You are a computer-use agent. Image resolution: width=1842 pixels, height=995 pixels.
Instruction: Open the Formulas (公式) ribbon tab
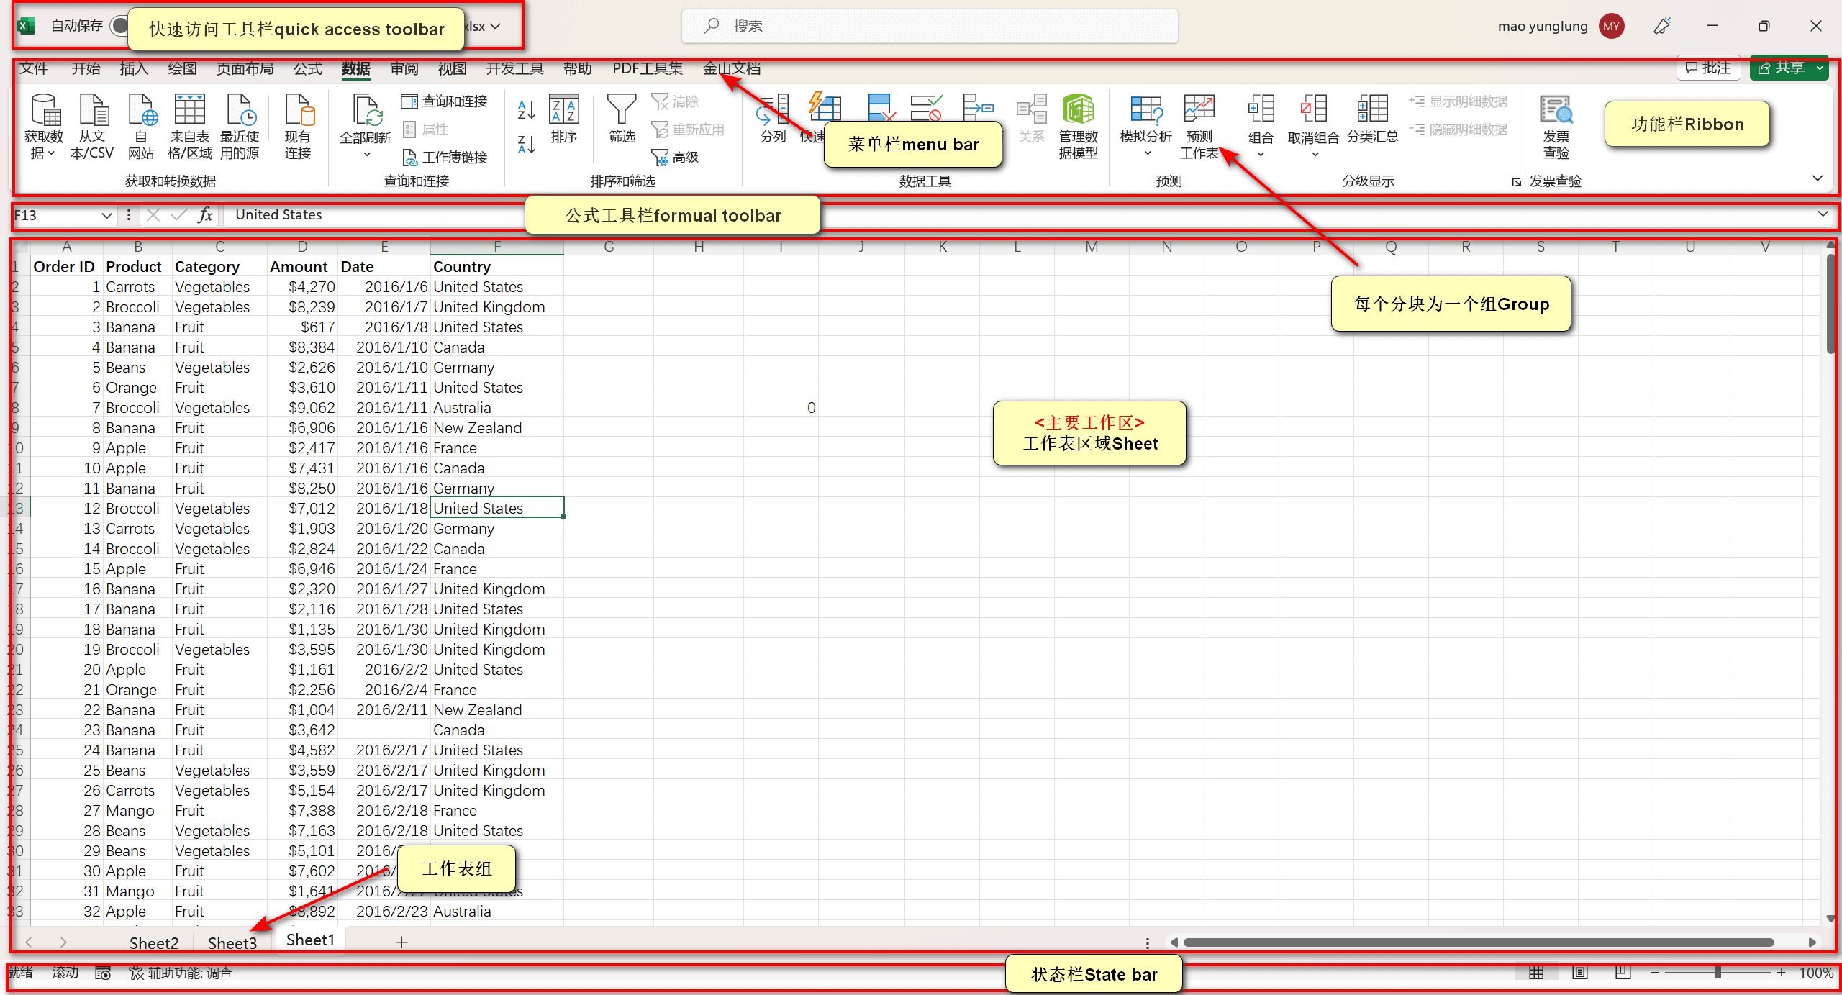click(308, 68)
